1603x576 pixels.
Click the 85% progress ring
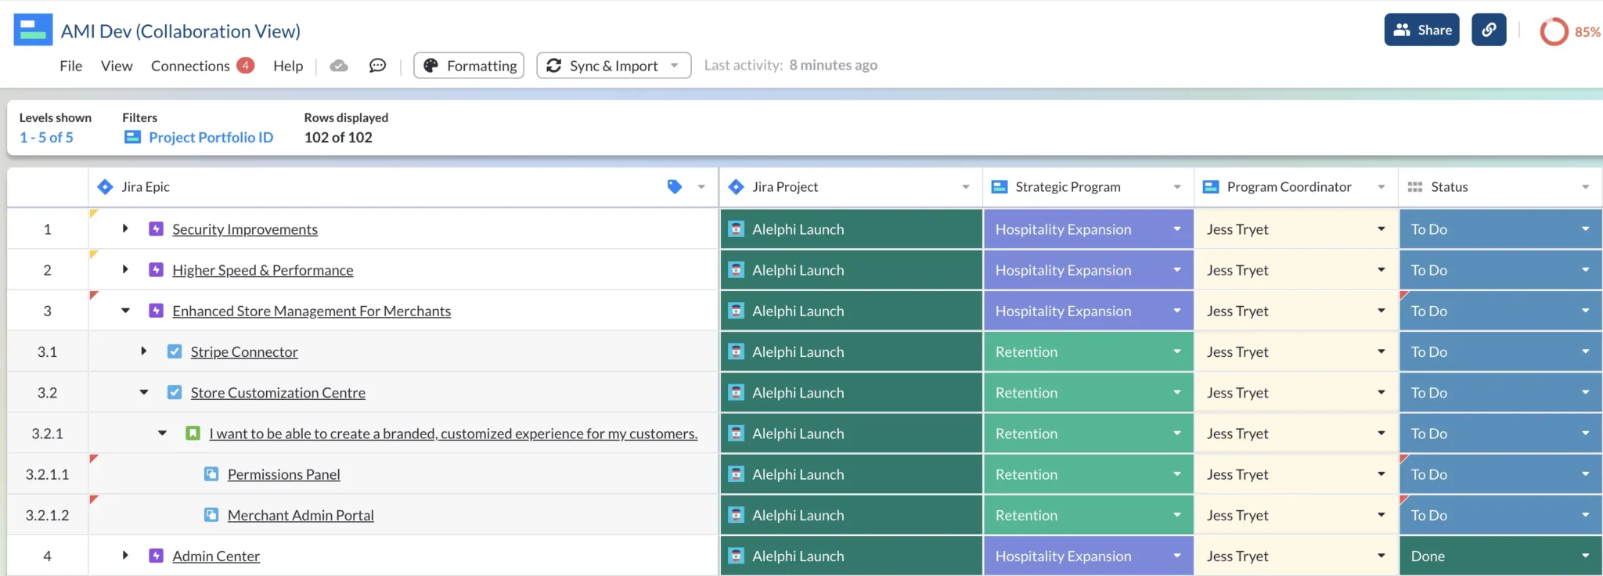(x=1554, y=31)
